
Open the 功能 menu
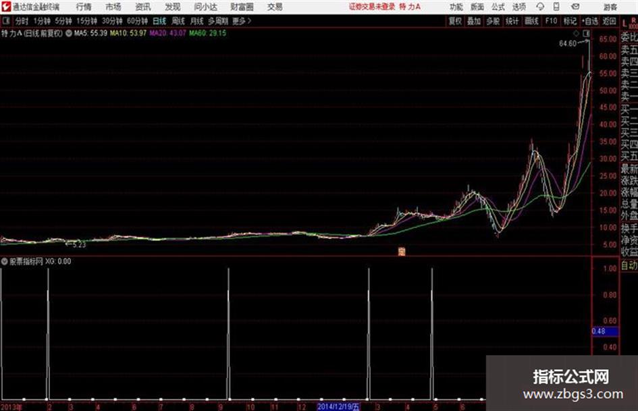coord(456,7)
